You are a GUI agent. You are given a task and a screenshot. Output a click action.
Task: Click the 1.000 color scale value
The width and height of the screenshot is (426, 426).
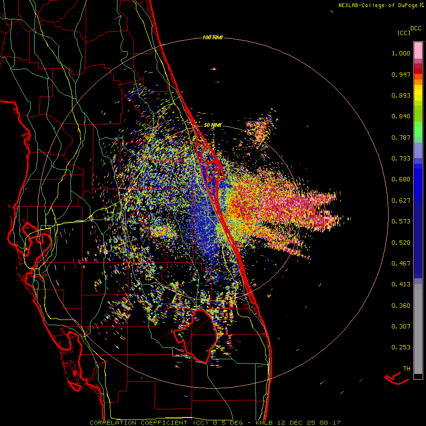(401, 53)
